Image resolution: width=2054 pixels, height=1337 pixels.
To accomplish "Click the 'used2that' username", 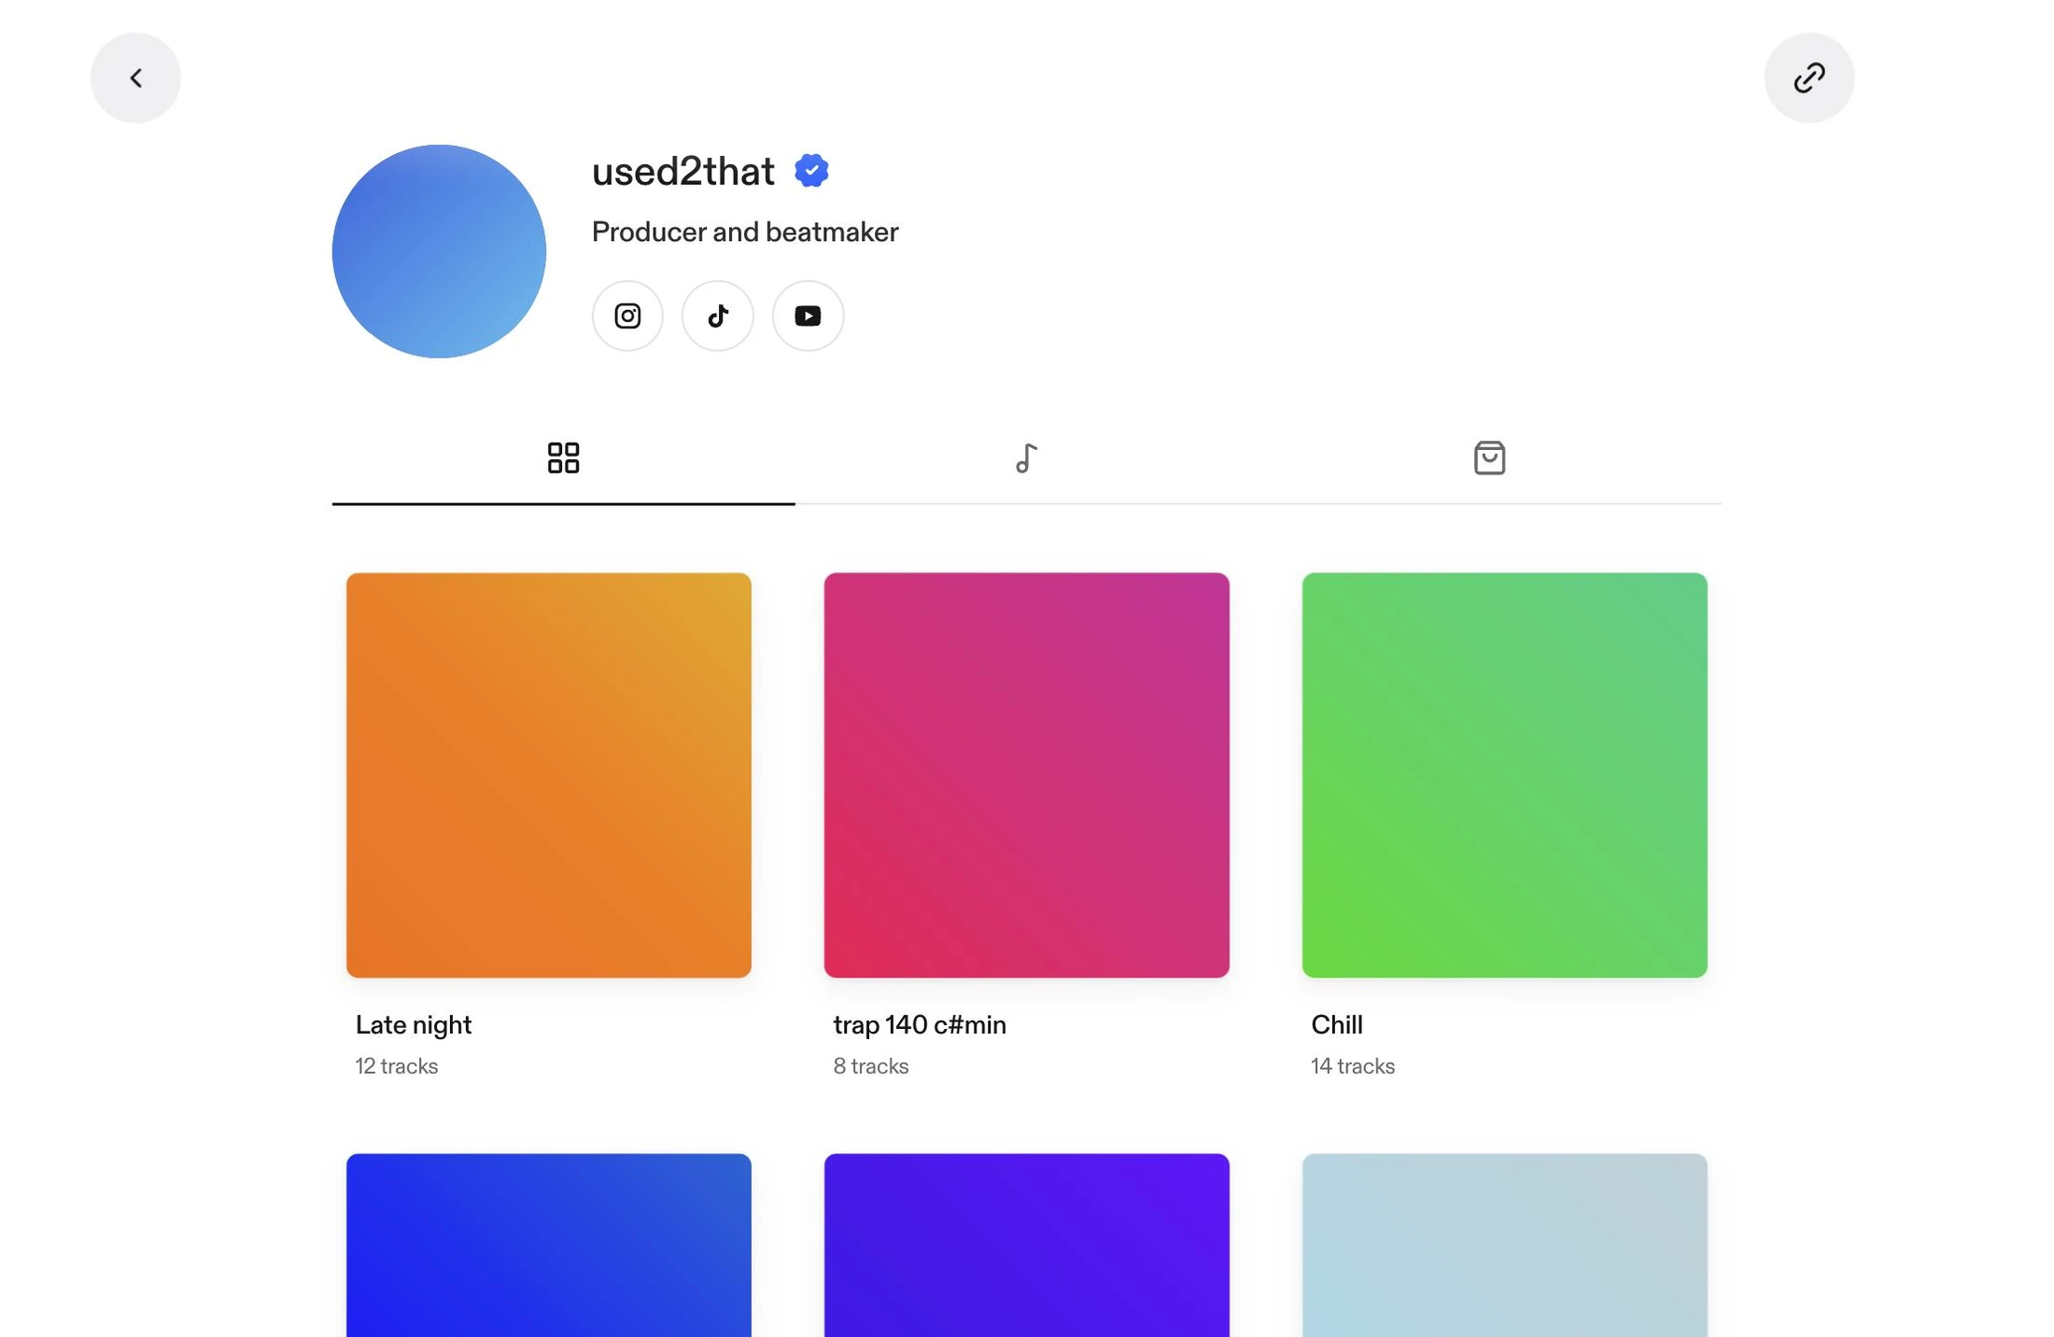I will [683, 171].
